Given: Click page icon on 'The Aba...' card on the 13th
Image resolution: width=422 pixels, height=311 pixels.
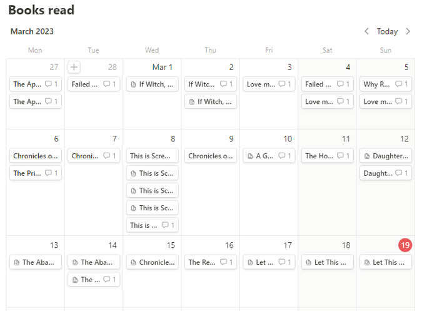Looking at the screenshot, I should [17, 262].
